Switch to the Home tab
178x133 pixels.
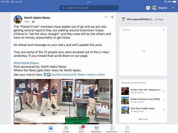pos(51,129)
